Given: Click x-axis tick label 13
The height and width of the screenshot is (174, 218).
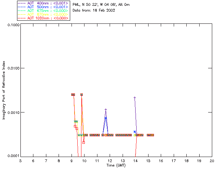Looking at the screenshot, I should [x=123, y=161].
